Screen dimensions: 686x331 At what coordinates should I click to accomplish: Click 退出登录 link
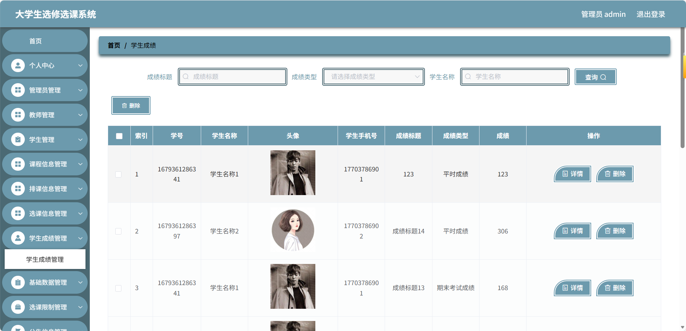651,14
